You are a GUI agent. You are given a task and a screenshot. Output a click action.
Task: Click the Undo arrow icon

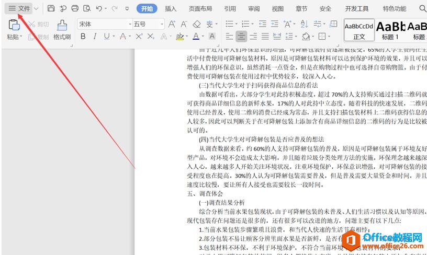tap(99, 8)
